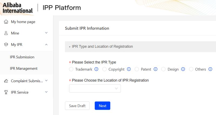Click the info icon next to Trademark
The width and height of the screenshot is (216, 115).
pos(97,69)
